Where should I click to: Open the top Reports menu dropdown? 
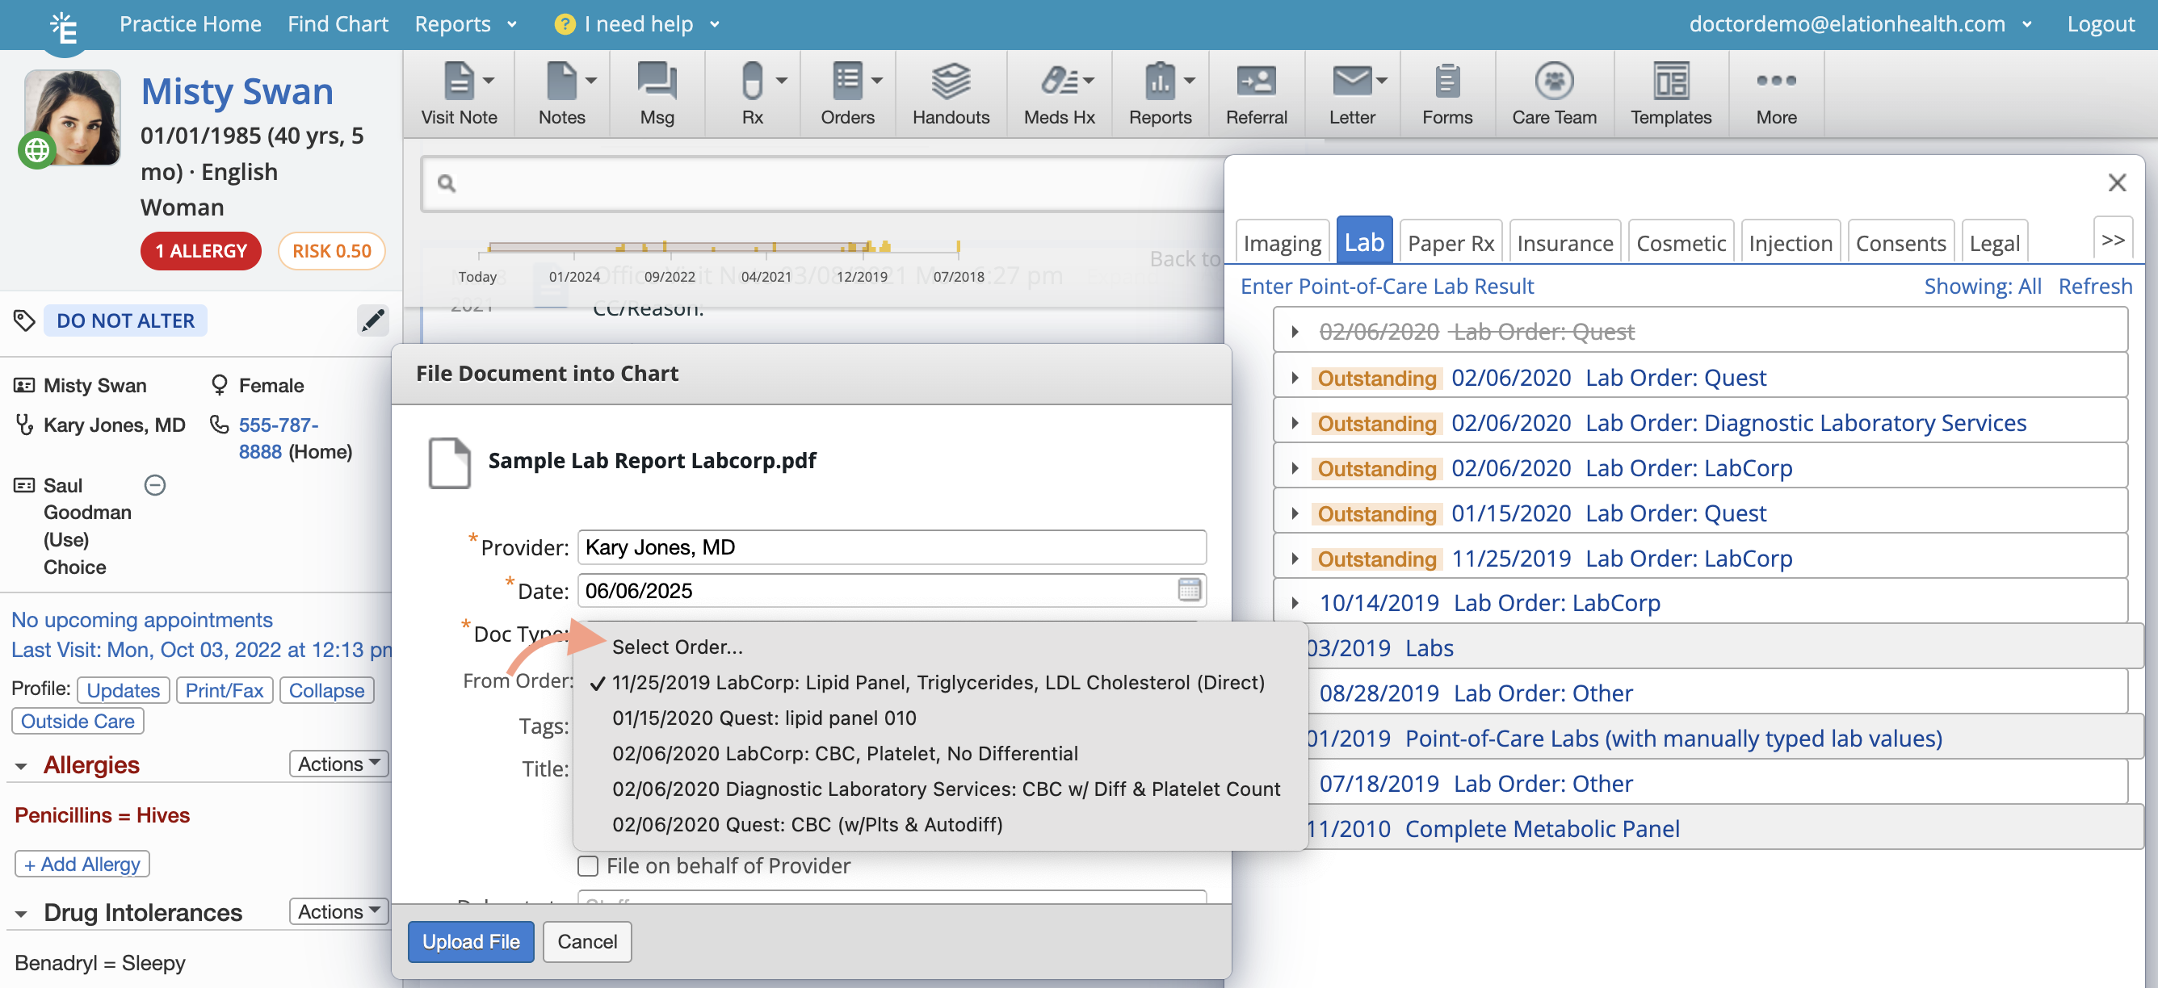466,24
